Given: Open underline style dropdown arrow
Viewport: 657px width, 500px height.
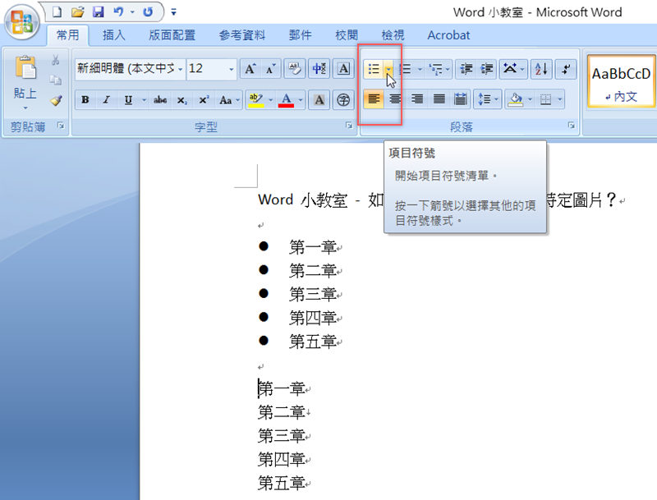Looking at the screenshot, I should (144, 99).
